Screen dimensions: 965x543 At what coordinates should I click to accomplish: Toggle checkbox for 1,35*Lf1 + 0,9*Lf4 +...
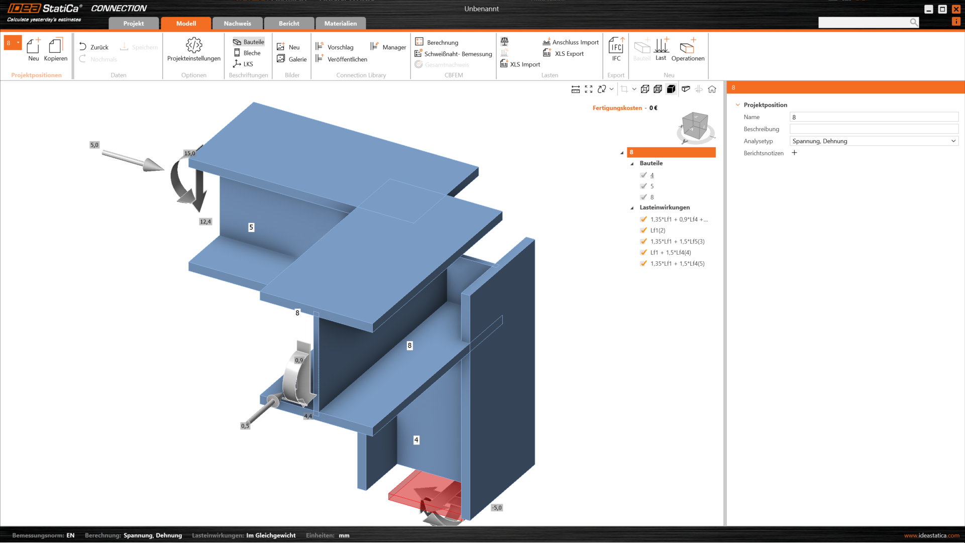click(x=644, y=219)
